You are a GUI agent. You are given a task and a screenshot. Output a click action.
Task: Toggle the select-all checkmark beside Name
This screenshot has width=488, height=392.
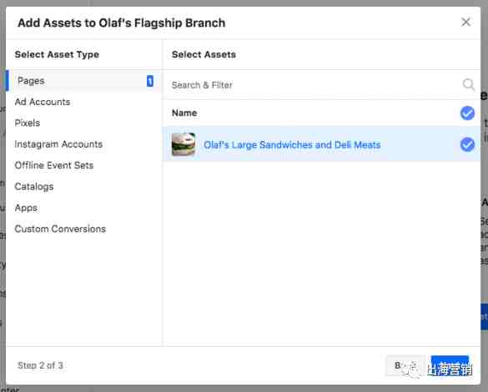[467, 113]
